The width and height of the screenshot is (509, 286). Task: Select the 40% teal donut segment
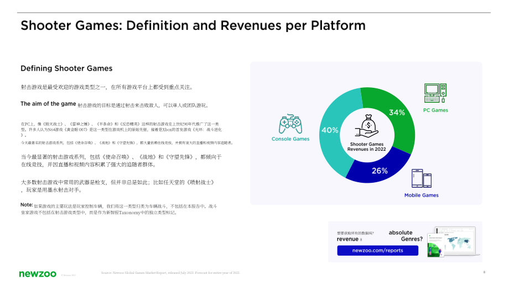pos(331,131)
